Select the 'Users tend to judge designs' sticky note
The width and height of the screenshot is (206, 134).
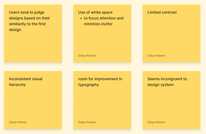coord(33,33)
